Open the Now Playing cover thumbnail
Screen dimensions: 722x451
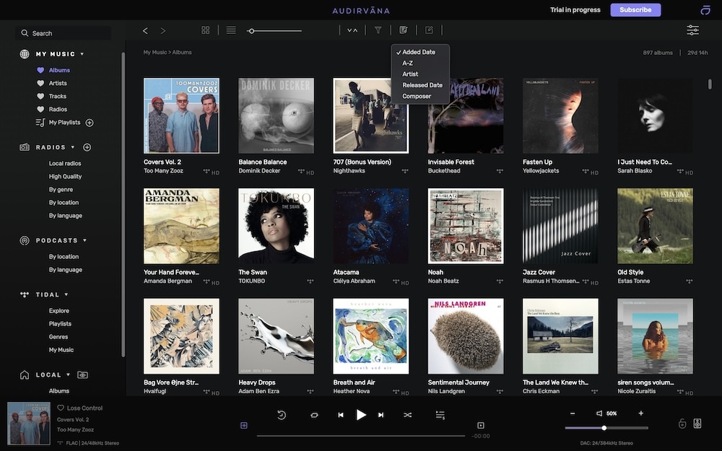(x=29, y=424)
